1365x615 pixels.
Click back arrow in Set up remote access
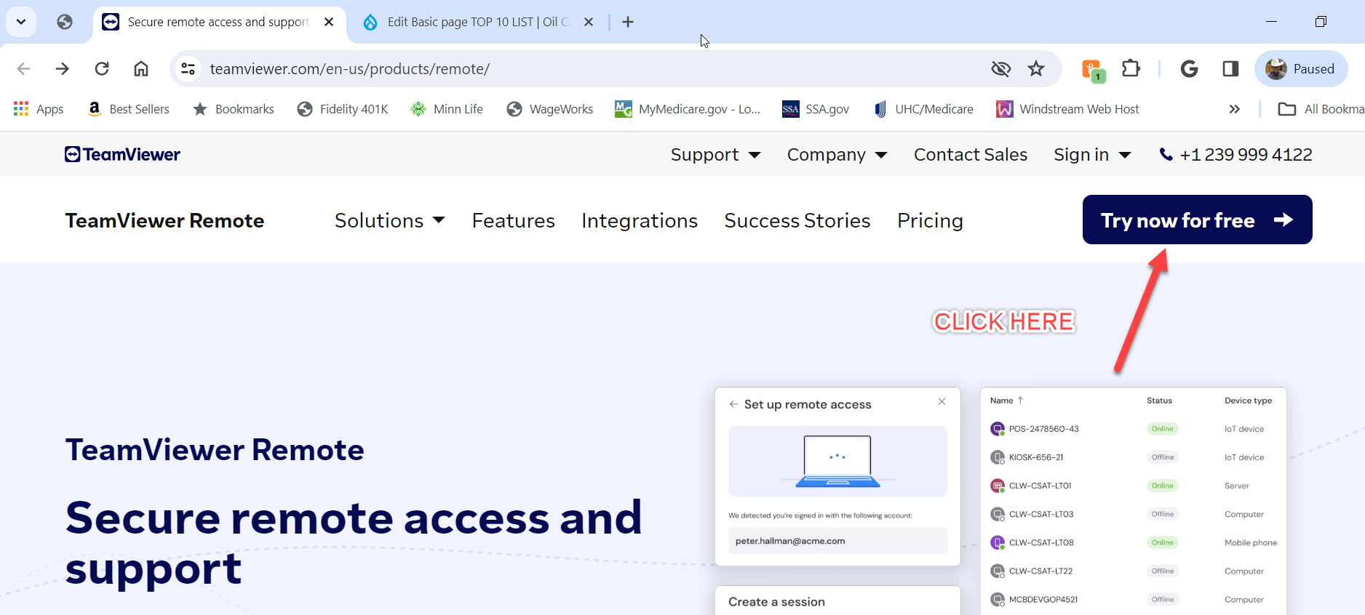pos(733,404)
